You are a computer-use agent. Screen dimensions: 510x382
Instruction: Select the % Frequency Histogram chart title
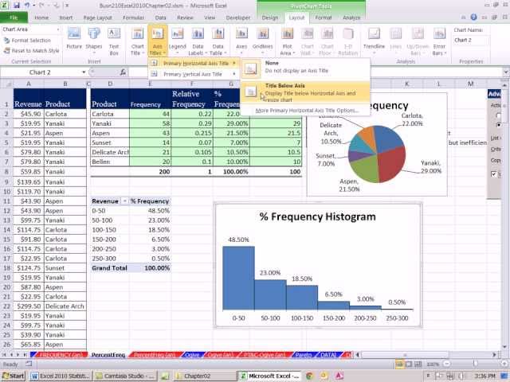pos(317,216)
